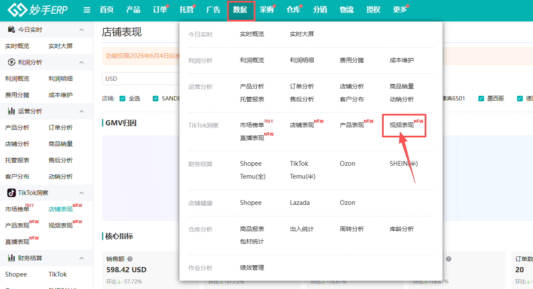Open the 数据 top navigation tab

[240, 10]
